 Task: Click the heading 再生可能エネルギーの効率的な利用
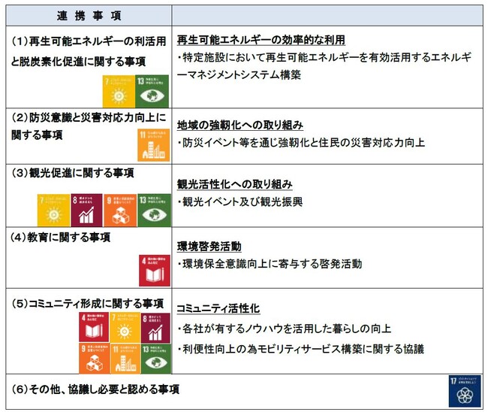click(261, 40)
